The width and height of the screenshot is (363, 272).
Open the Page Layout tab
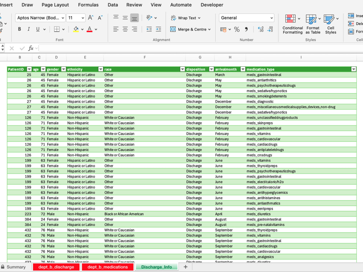coord(55,5)
